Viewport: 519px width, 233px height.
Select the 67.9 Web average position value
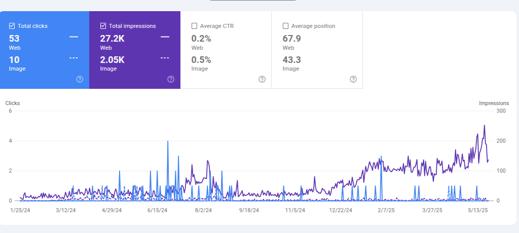[x=292, y=38]
